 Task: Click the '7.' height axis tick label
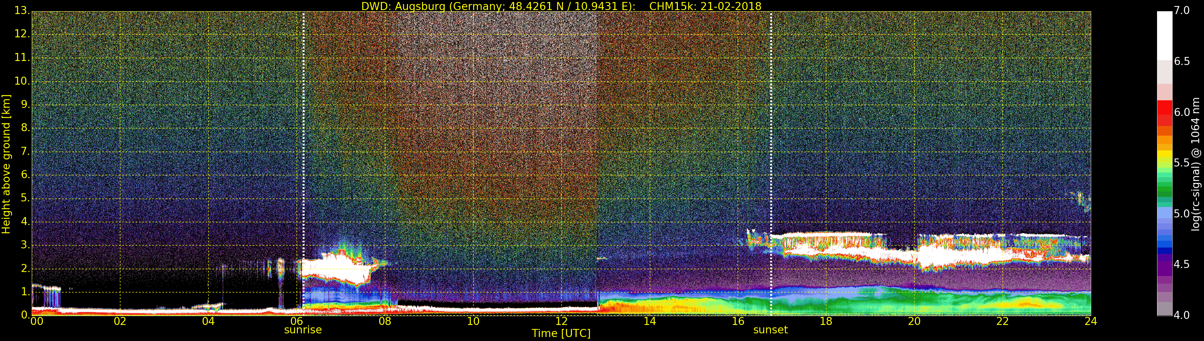click(25, 151)
